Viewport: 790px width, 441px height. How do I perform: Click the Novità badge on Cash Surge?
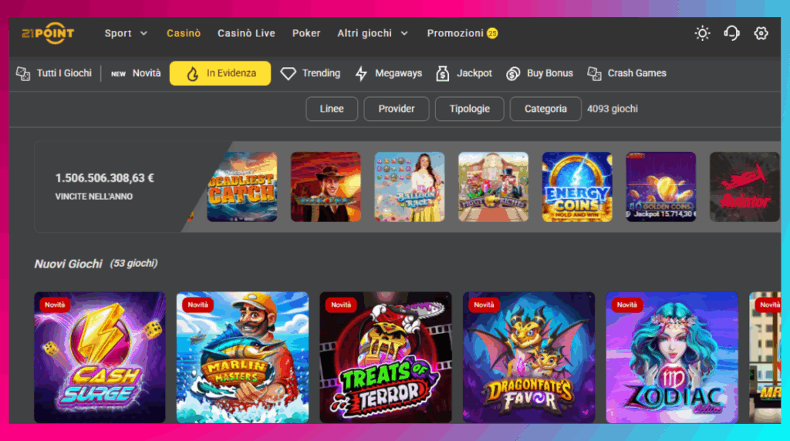[55, 305]
